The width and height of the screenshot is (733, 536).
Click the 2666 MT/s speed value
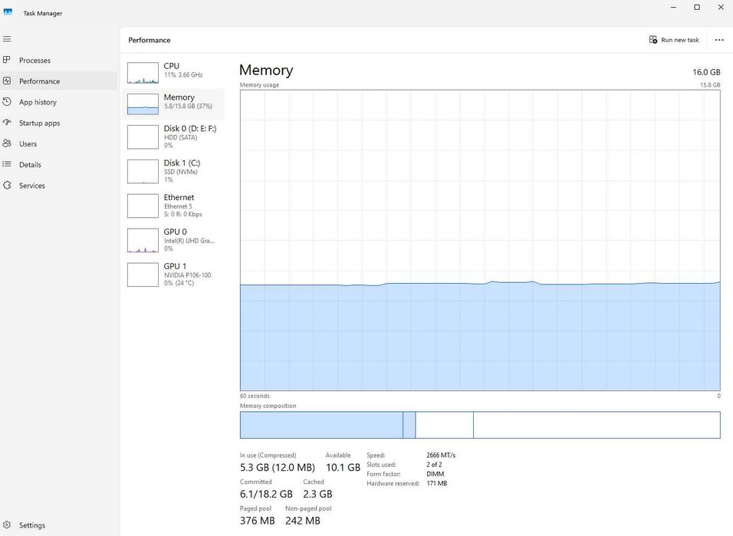click(x=441, y=455)
